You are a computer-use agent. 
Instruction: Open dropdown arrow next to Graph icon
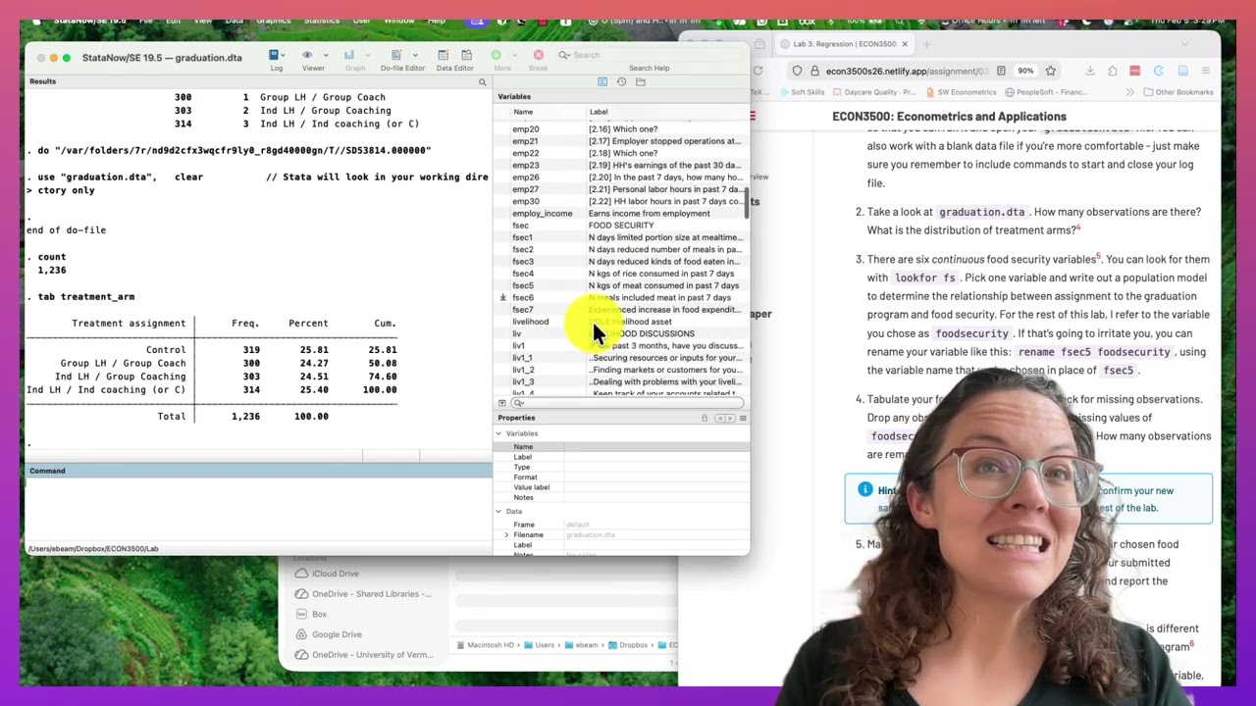(x=366, y=55)
